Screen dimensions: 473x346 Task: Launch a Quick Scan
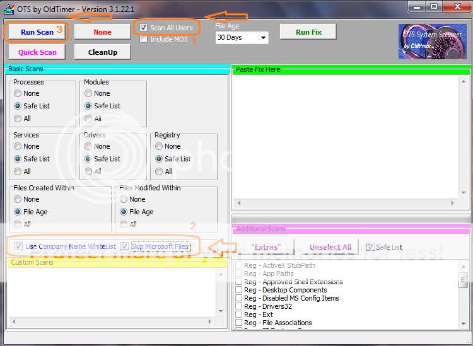(37, 52)
